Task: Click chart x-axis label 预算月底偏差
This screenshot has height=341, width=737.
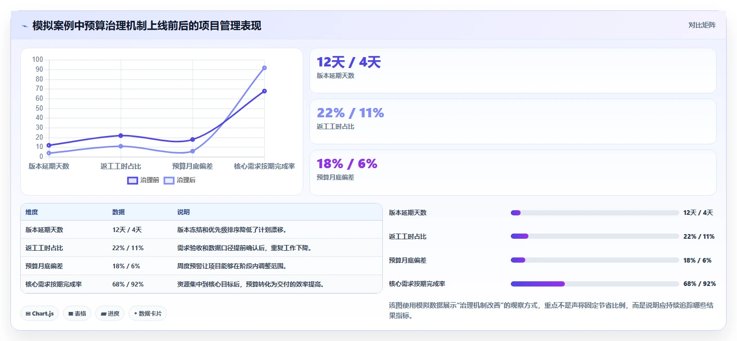Action: point(192,166)
